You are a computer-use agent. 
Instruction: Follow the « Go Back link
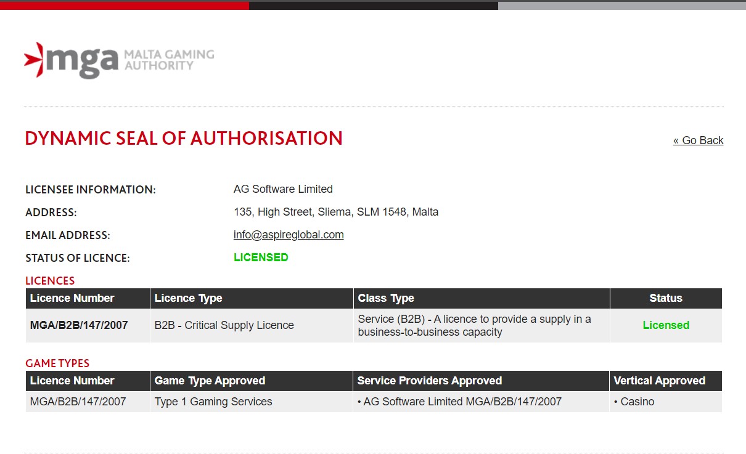coord(698,140)
